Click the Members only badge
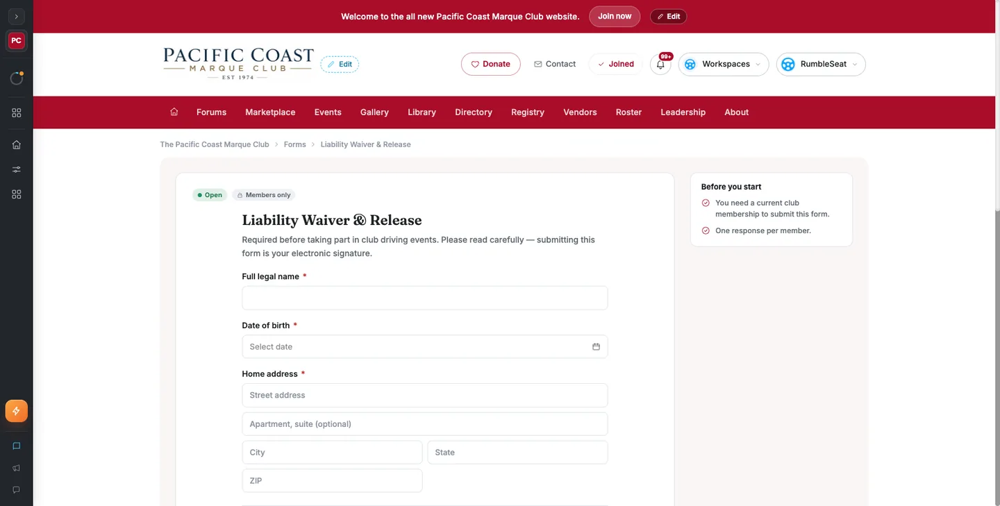 (264, 195)
